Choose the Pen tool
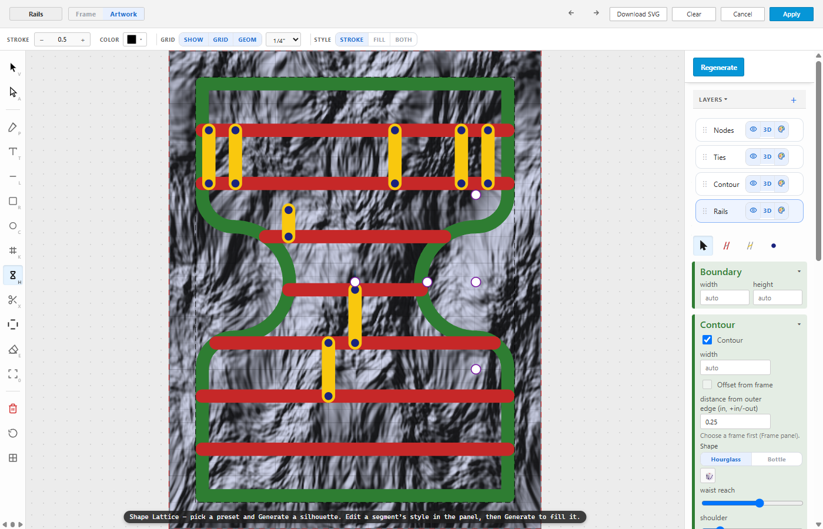 click(13, 128)
